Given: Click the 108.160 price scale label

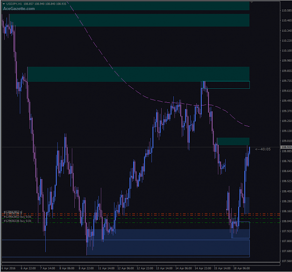Looking at the screenshot, I should tap(286, 211).
